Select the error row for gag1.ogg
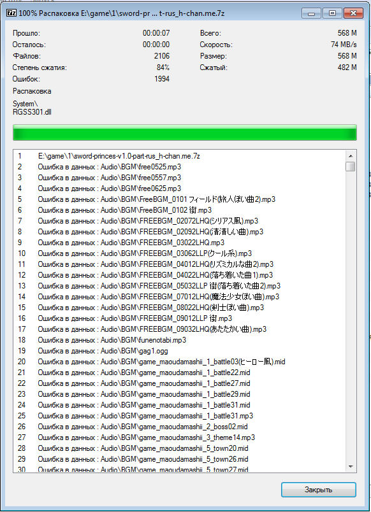Screen dimensions: 371x512 (179, 351)
